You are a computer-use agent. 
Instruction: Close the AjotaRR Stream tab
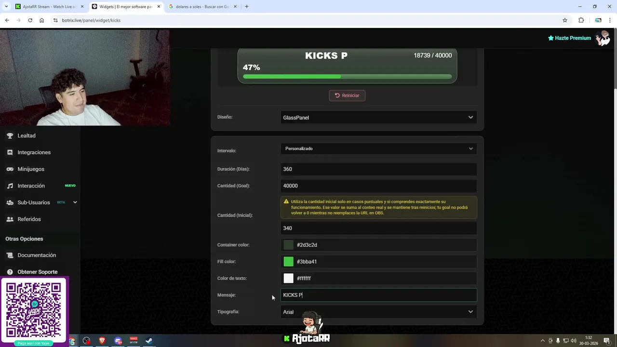(82, 7)
